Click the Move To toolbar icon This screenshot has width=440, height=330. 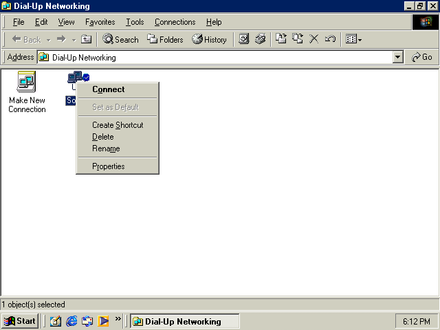pos(281,38)
